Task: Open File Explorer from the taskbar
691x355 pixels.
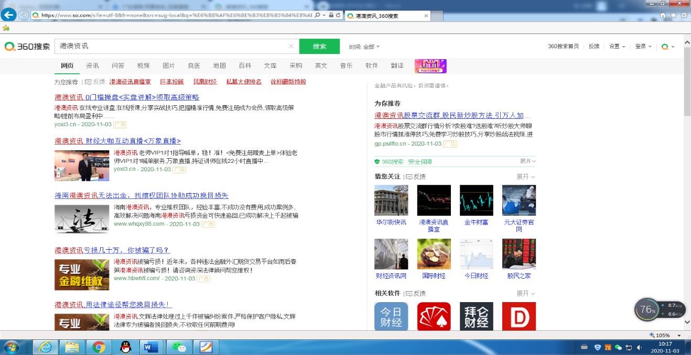Action: [x=72, y=347]
